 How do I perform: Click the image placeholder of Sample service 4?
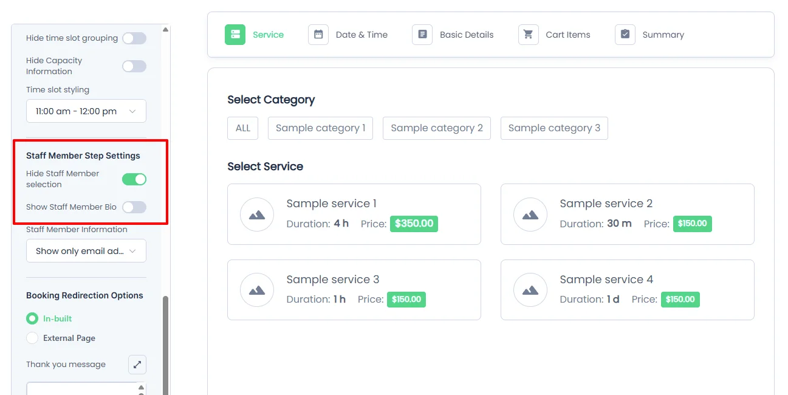[530, 290]
